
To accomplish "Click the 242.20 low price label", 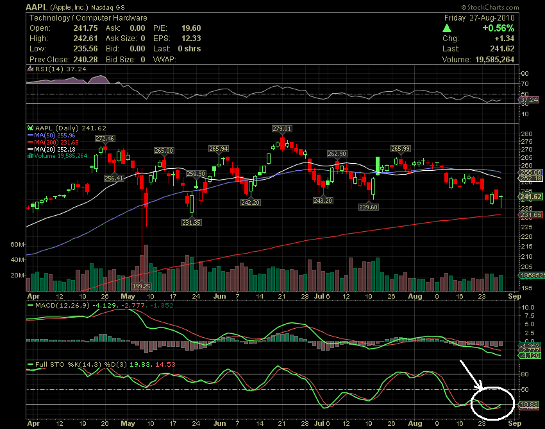I will [250, 202].
